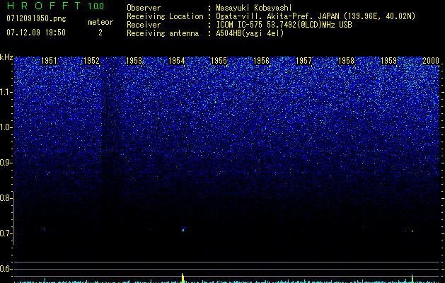The image size is (445, 283).
Task: Click the 1951 time marker
Action: tap(49, 61)
